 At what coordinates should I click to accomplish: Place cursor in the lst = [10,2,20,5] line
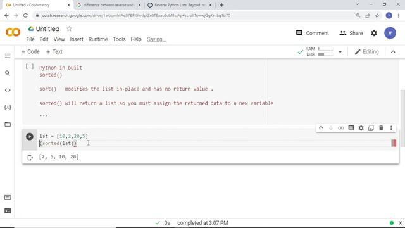pyautogui.click(x=63, y=136)
